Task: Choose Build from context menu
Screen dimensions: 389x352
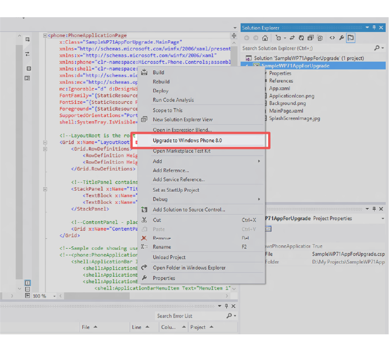Action: [201, 72]
